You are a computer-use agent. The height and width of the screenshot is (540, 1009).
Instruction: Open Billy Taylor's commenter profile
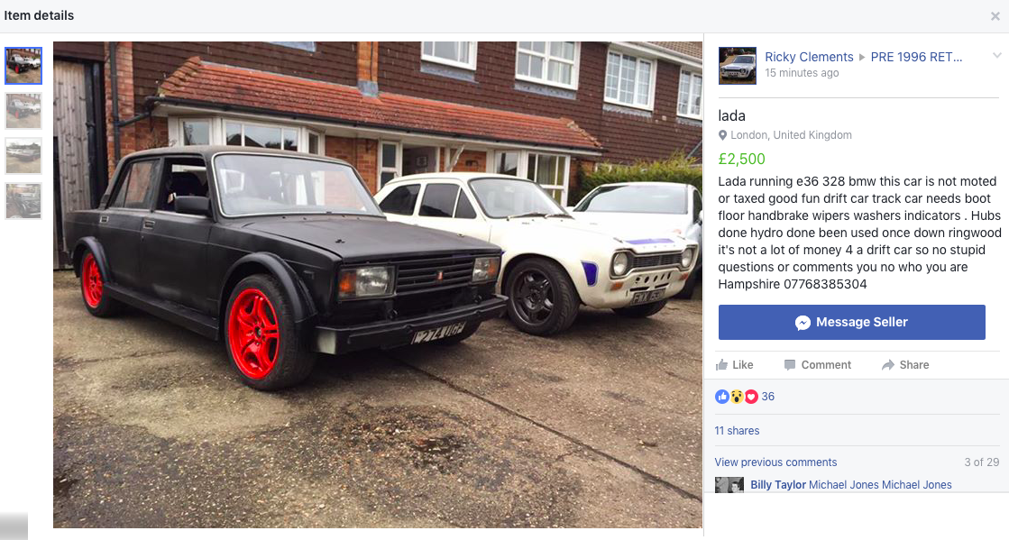pos(778,485)
